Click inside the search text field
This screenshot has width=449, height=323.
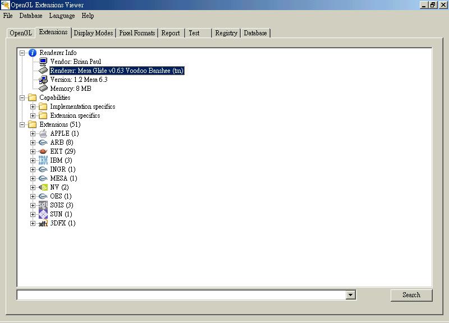click(x=181, y=294)
